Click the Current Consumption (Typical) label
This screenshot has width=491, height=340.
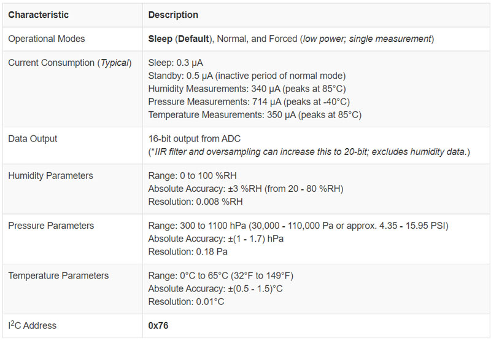[69, 63]
